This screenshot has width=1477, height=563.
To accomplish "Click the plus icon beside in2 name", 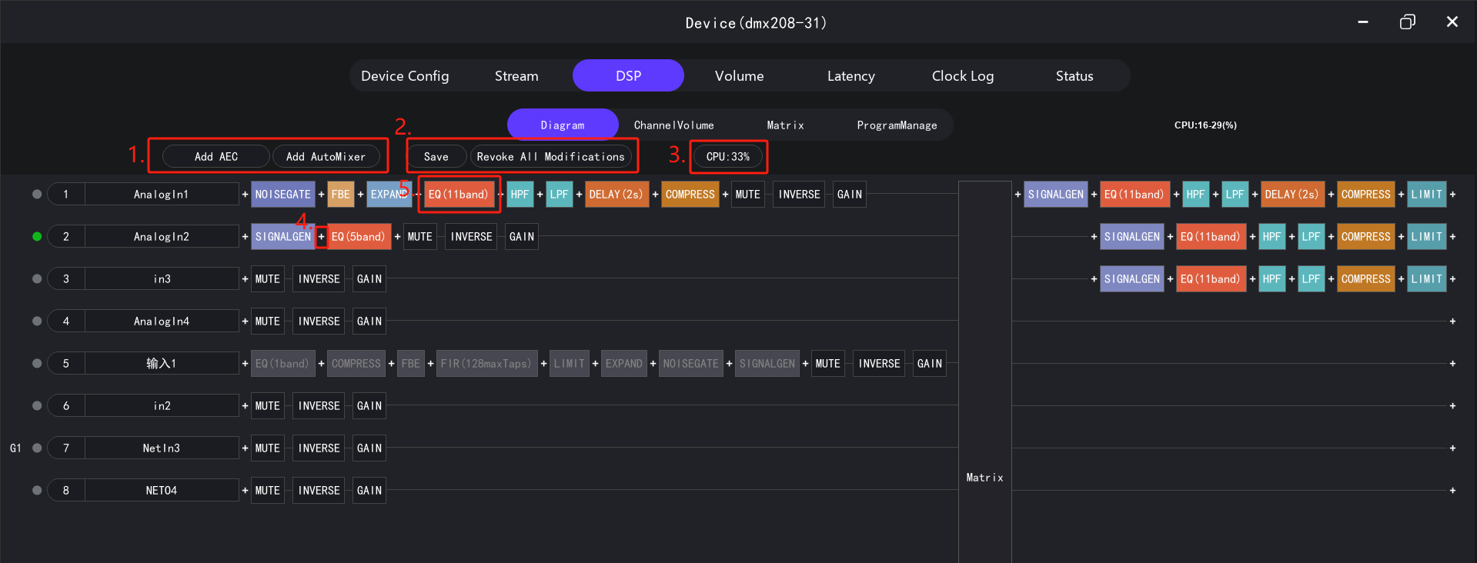I will point(245,406).
